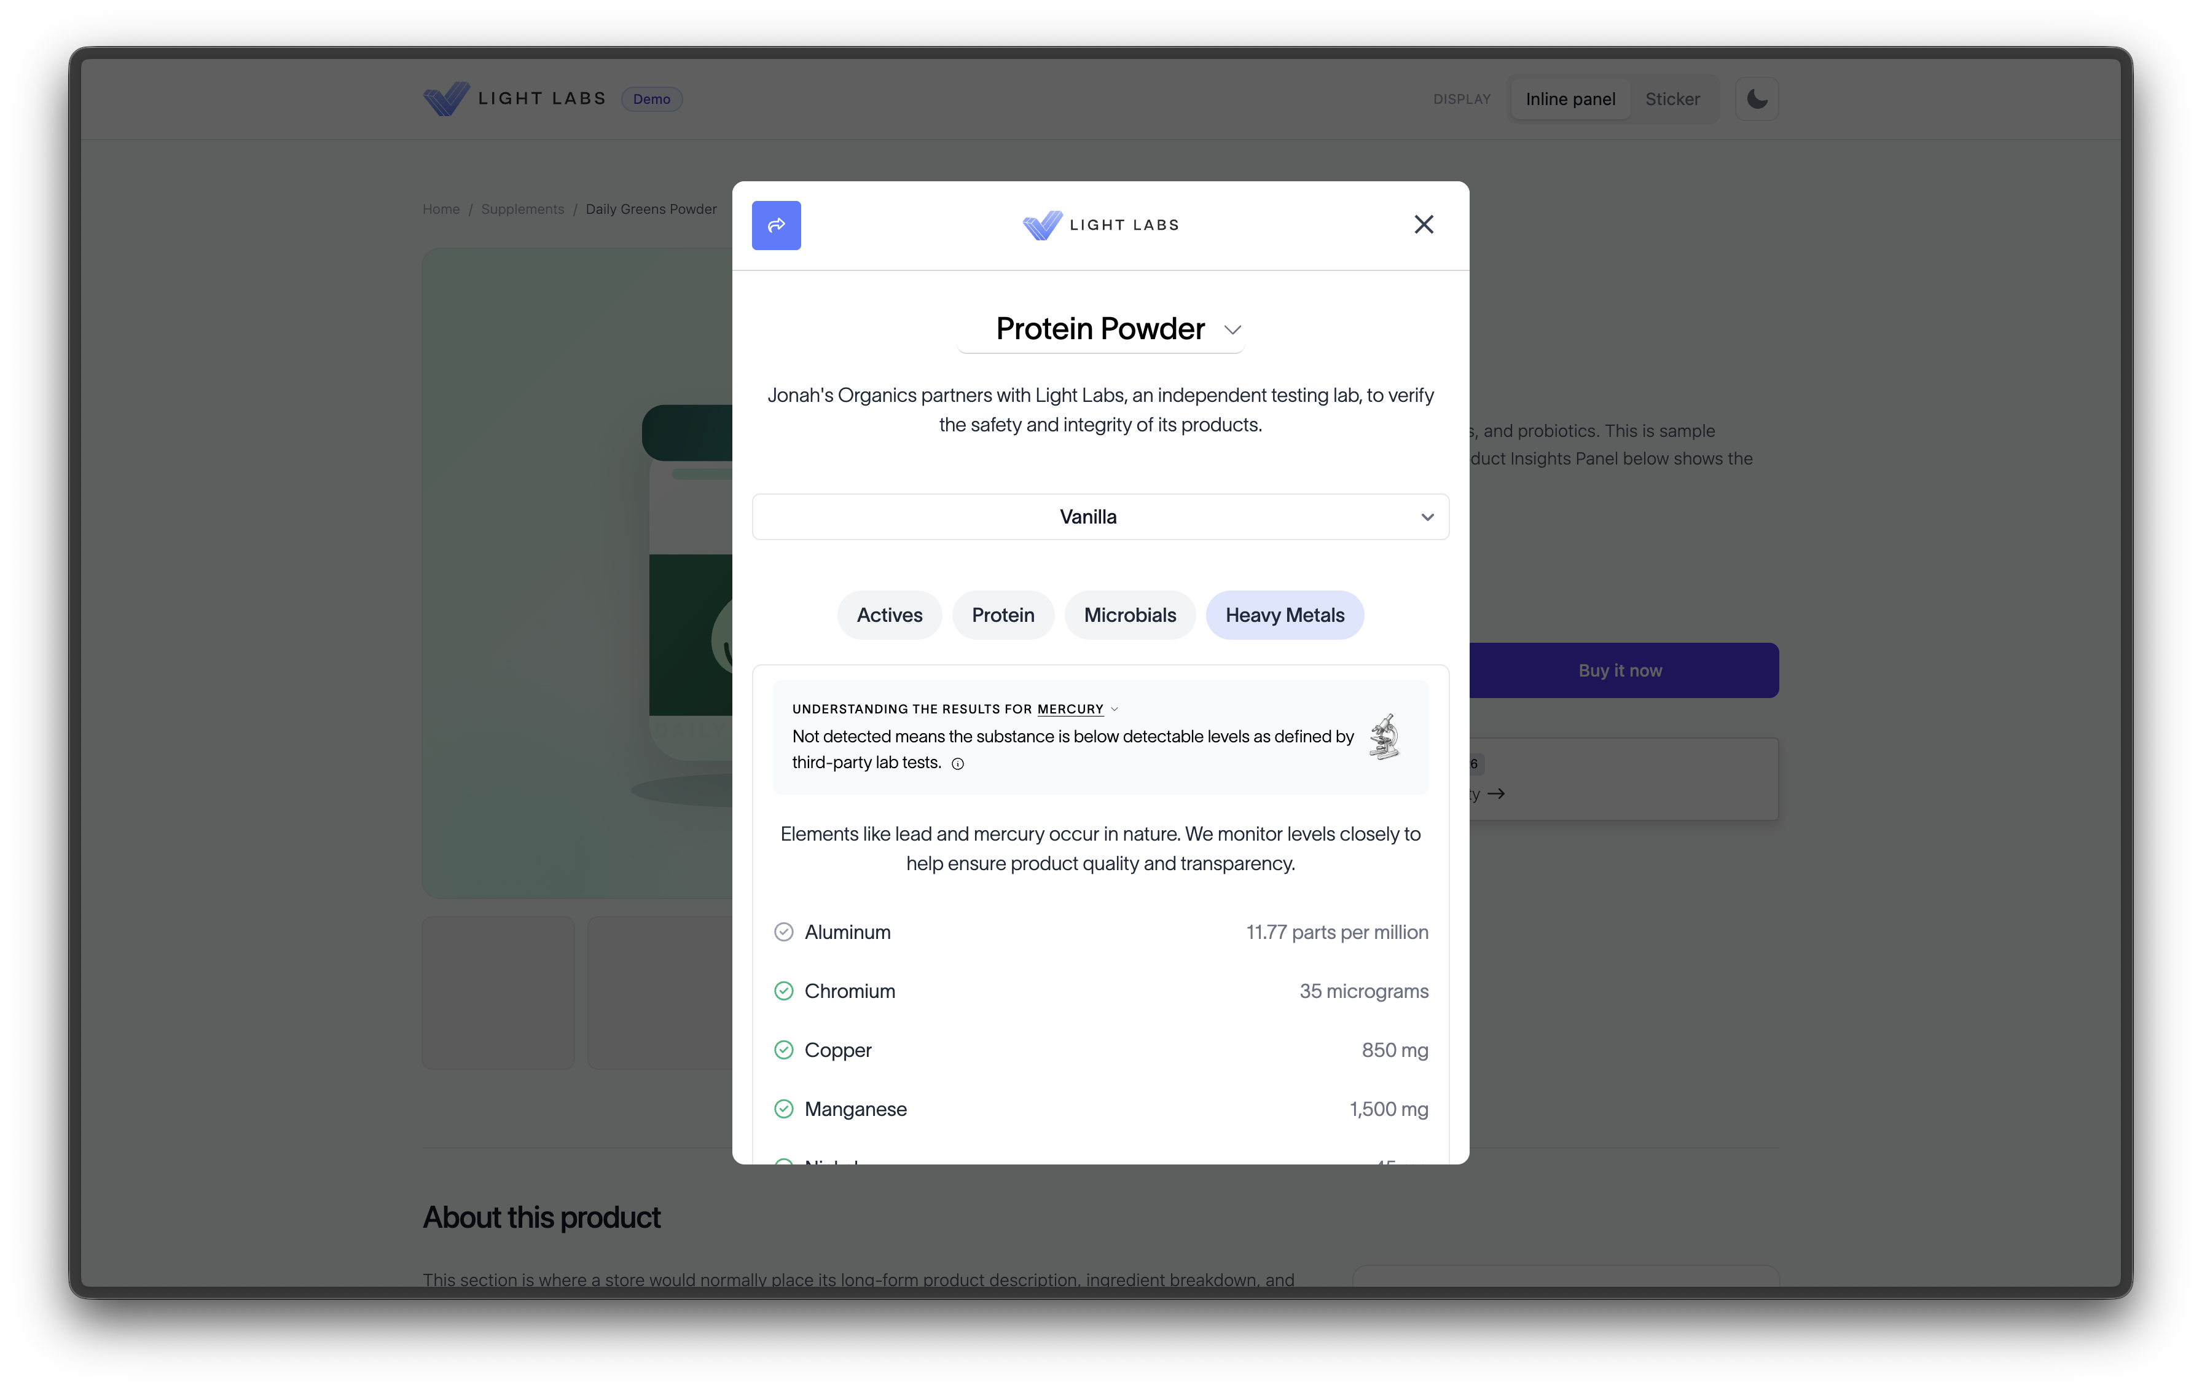This screenshot has height=1390, width=2202.
Task: Toggle dark mode moon icon
Action: click(1757, 99)
